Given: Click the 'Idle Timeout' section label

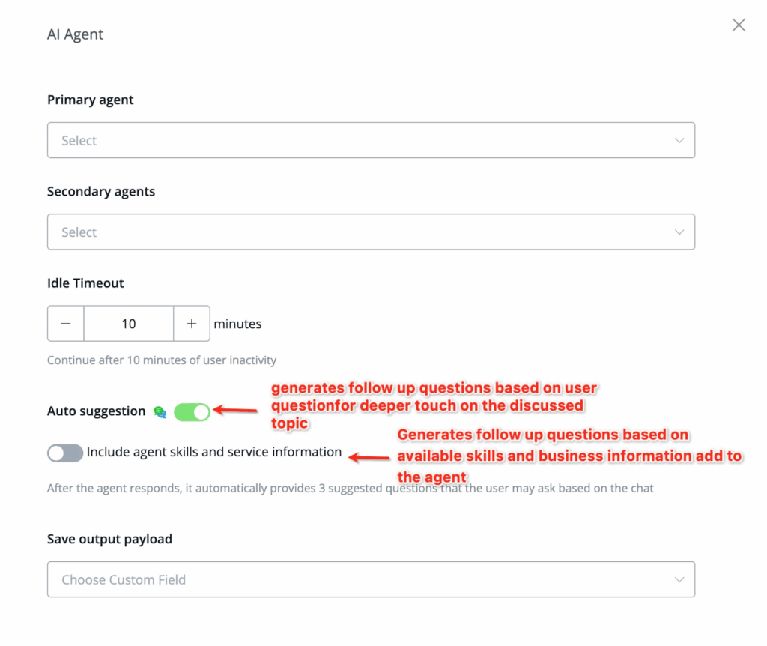Looking at the screenshot, I should coord(85,283).
